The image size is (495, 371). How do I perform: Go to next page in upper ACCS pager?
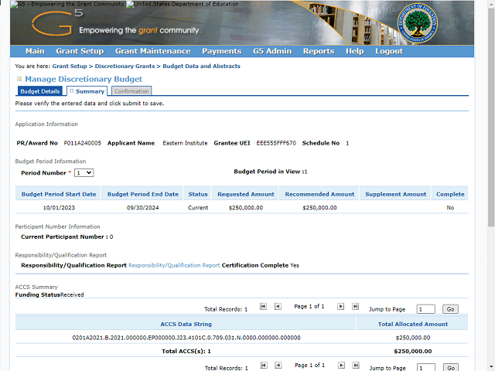[x=340, y=306]
